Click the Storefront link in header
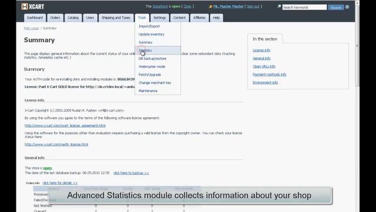376x212 pixels. click(x=160, y=6)
